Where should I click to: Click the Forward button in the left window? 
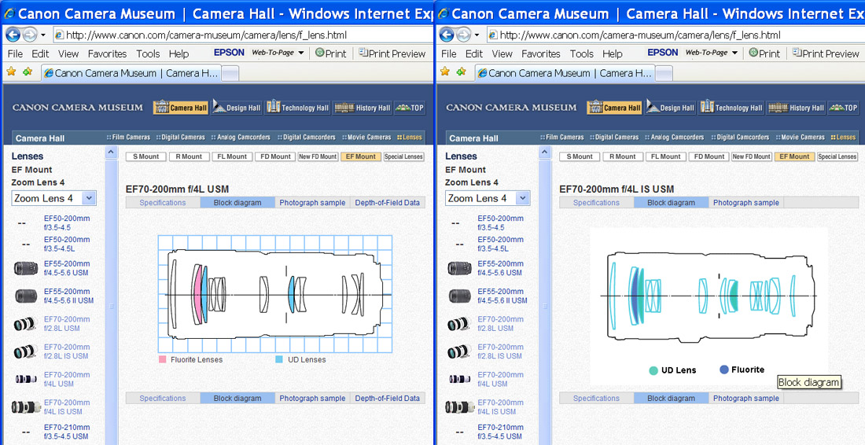coord(29,35)
